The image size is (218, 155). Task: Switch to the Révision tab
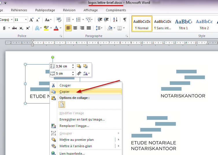tap(69, 10)
